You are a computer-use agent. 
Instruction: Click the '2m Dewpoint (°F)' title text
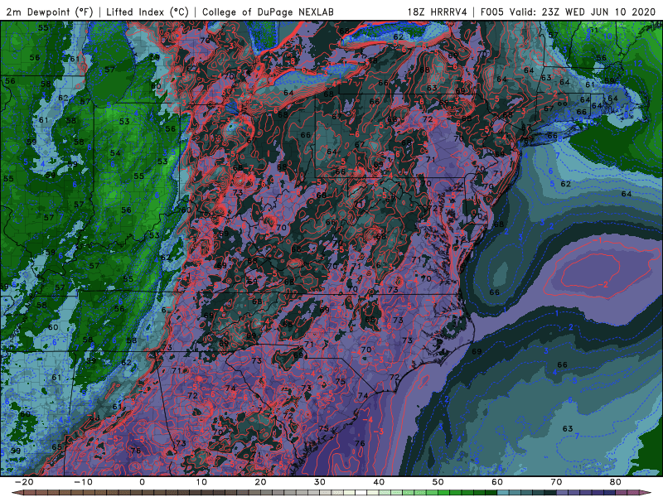(x=50, y=12)
